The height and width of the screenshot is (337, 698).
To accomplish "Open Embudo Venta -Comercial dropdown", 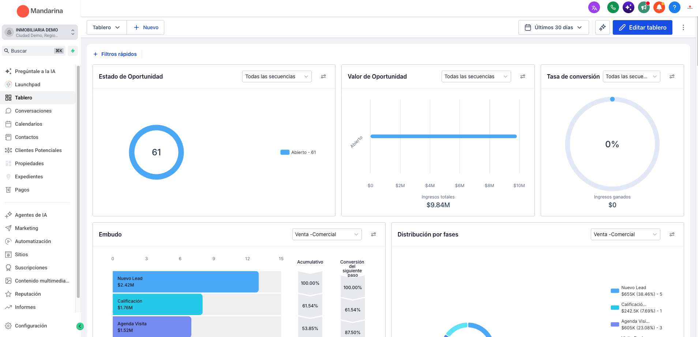I will tap(327, 234).
